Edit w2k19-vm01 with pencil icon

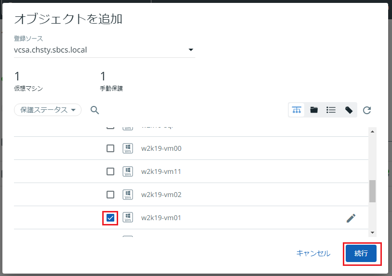351,218
